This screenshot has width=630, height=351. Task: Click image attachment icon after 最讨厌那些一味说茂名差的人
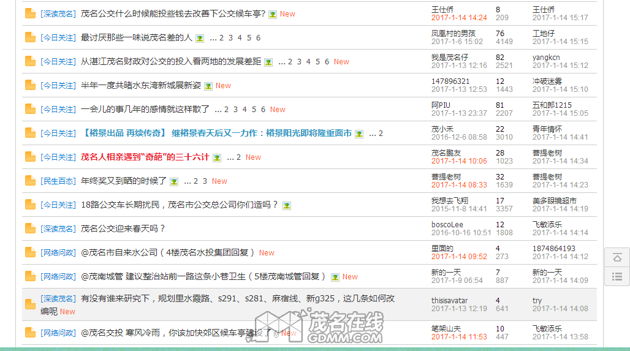(200, 38)
